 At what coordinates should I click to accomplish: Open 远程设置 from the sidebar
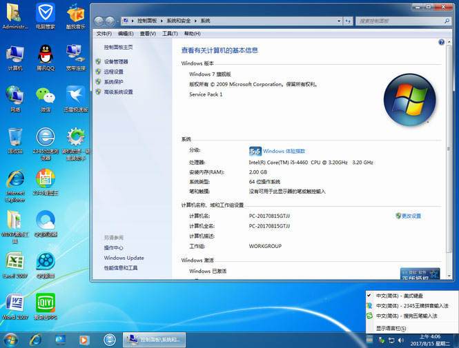114,72
